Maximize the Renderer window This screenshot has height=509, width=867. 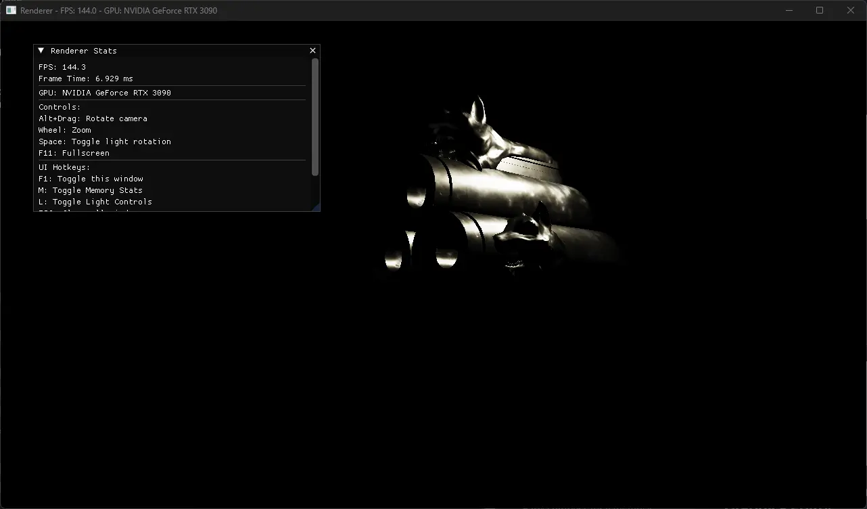coord(820,10)
